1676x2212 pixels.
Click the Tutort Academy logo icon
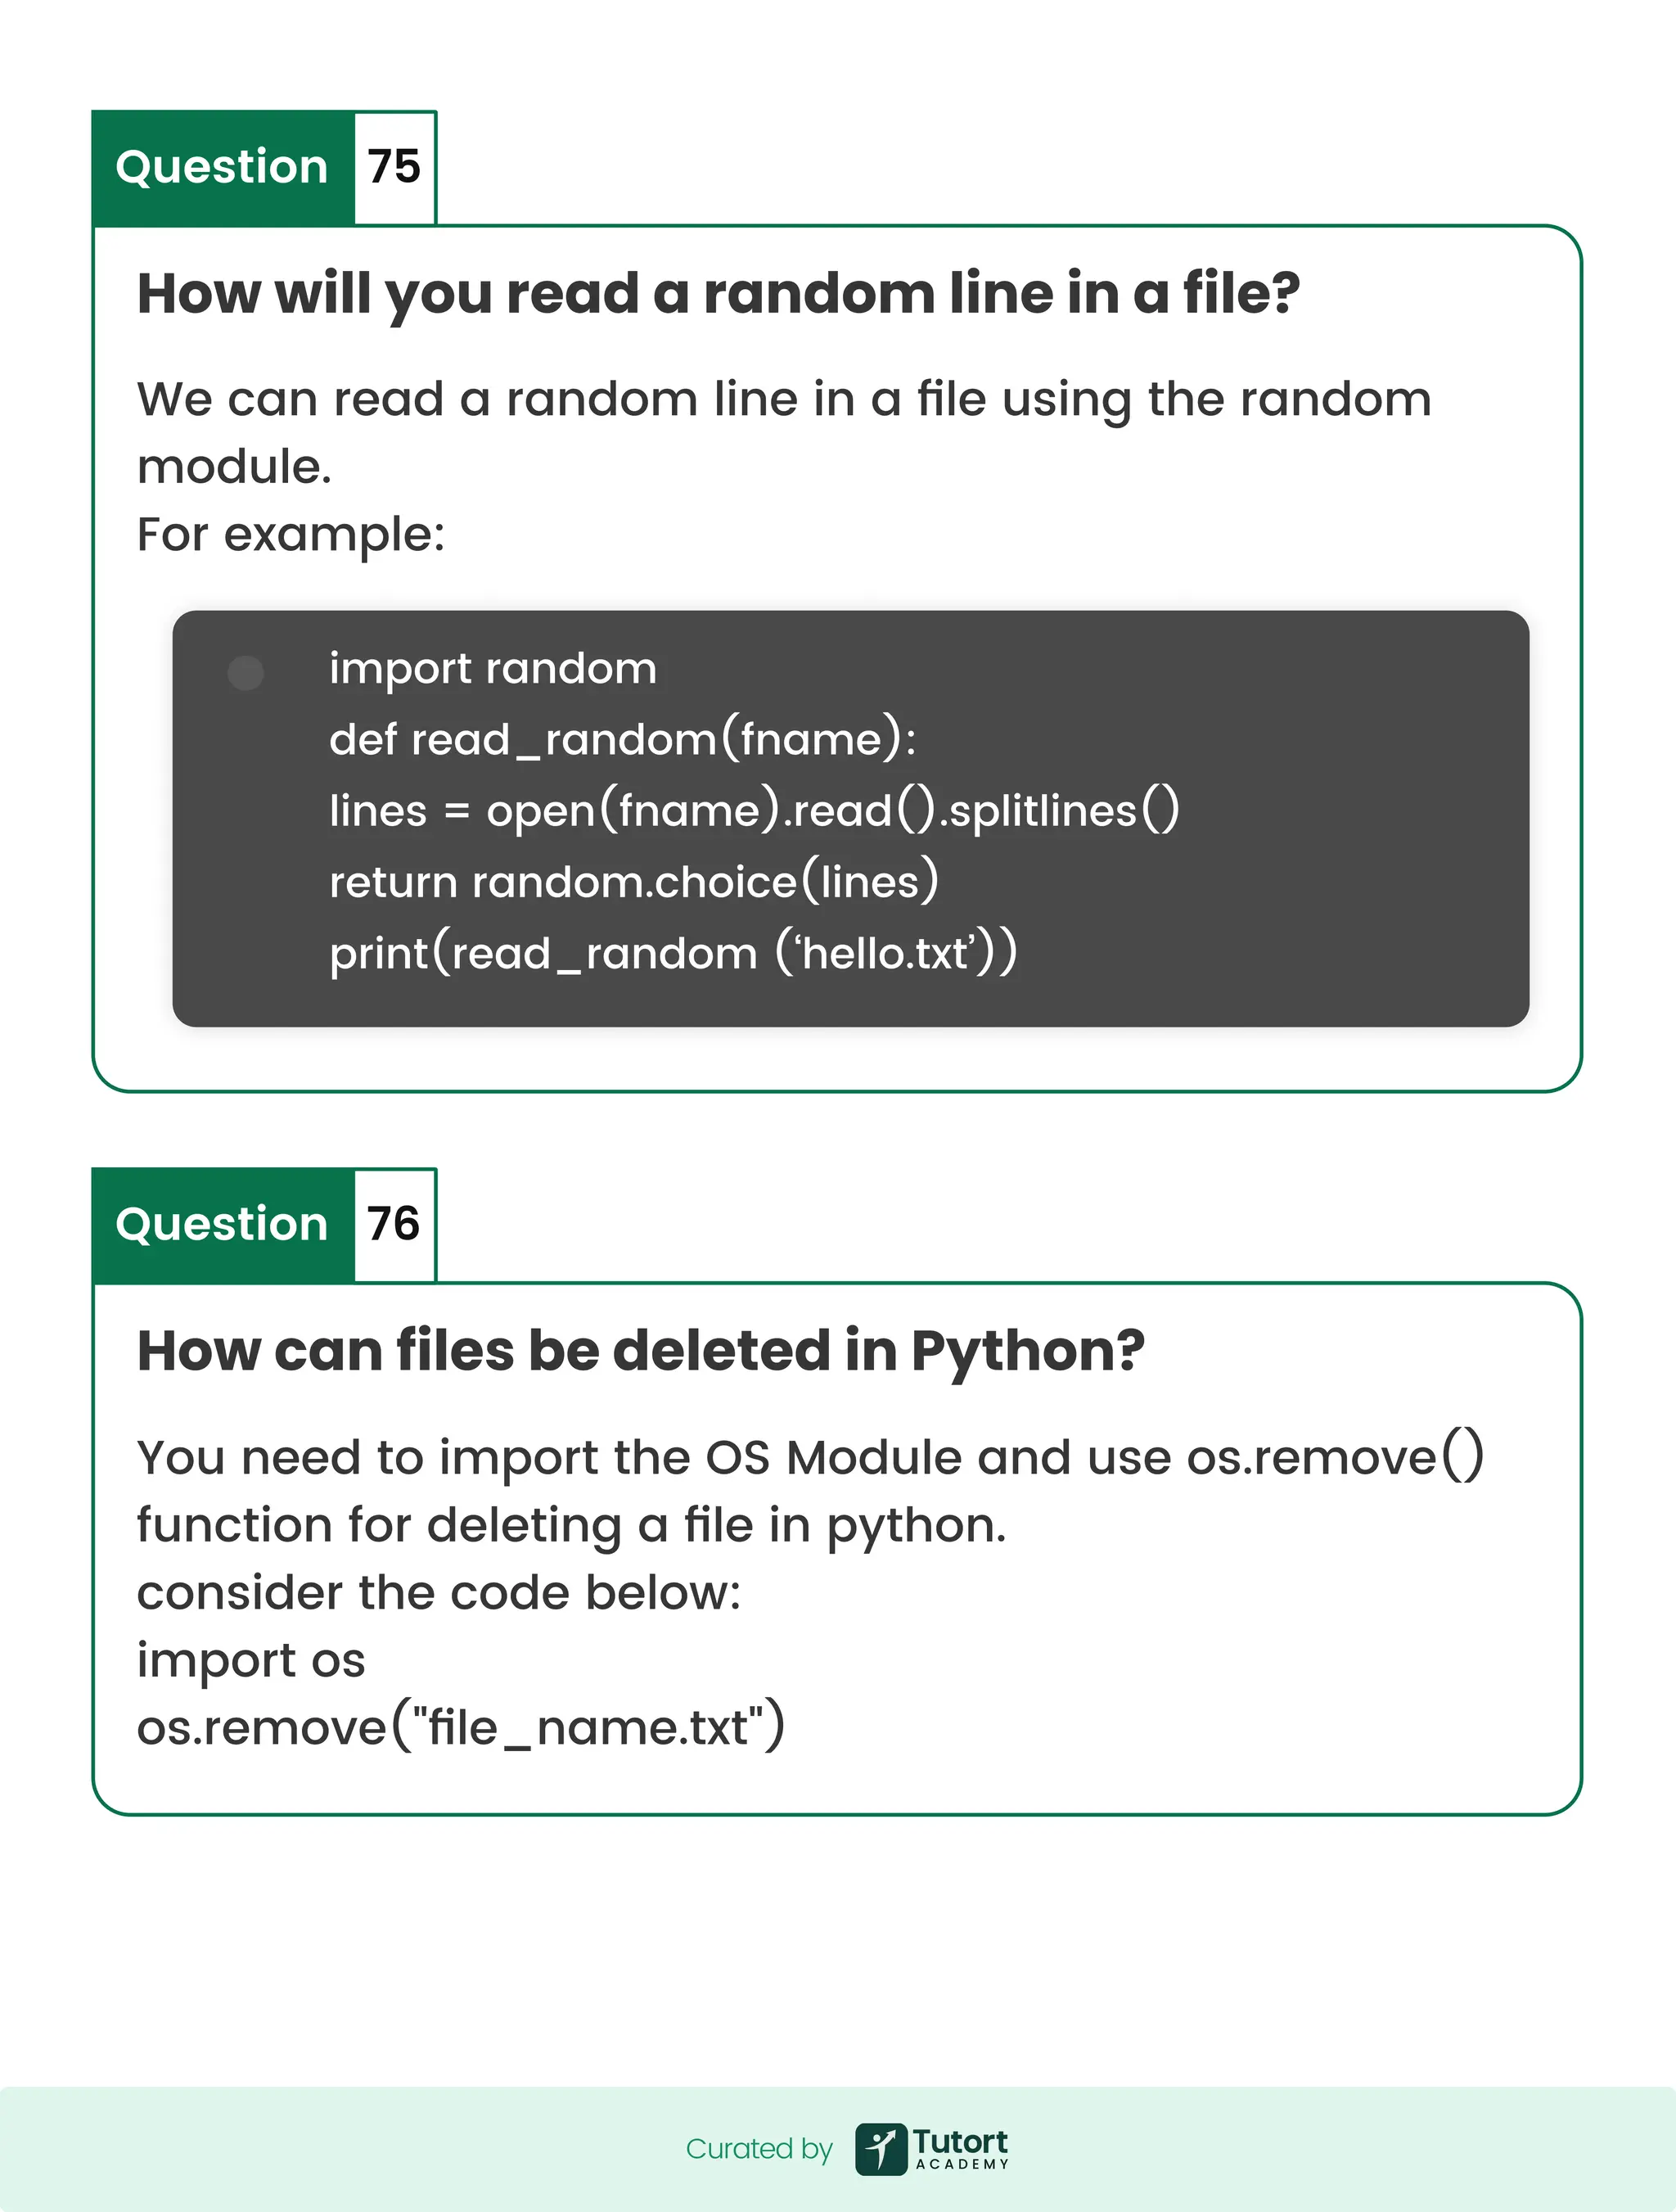pyautogui.click(x=881, y=2149)
